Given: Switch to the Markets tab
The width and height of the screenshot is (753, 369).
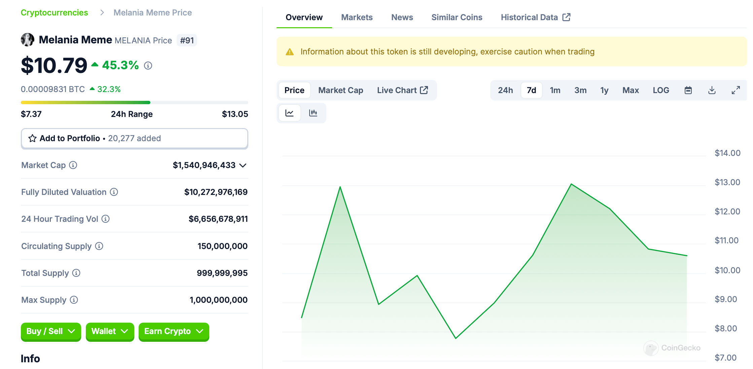Looking at the screenshot, I should tap(357, 17).
